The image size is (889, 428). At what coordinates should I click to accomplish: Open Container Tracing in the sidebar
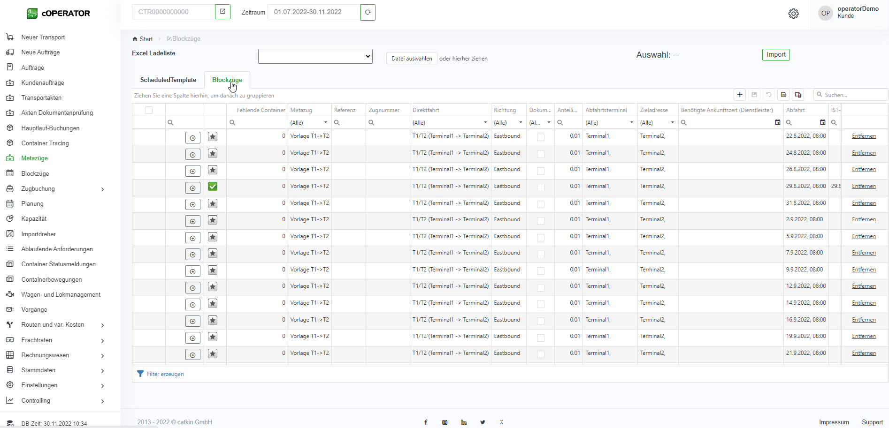click(45, 143)
